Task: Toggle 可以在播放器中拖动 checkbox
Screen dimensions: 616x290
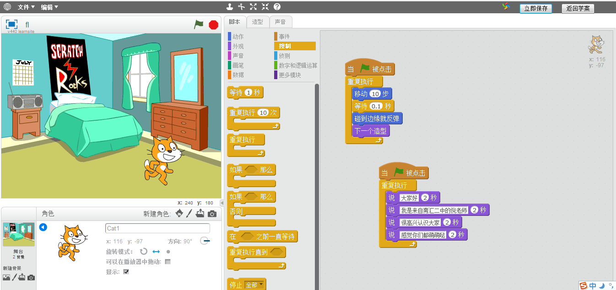Action: point(168,262)
